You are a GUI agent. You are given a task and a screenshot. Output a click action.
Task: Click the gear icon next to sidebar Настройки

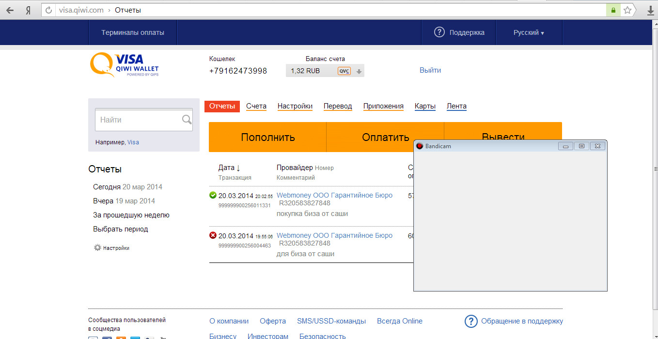97,247
